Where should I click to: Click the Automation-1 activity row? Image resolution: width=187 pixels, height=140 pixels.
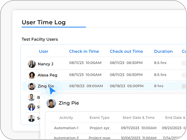tap(118, 128)
